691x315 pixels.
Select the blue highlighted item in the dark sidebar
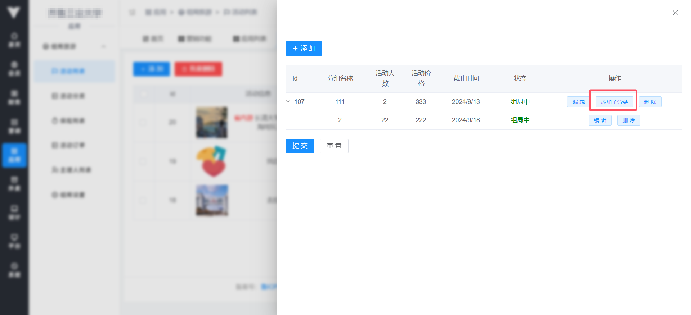(14, 155)
